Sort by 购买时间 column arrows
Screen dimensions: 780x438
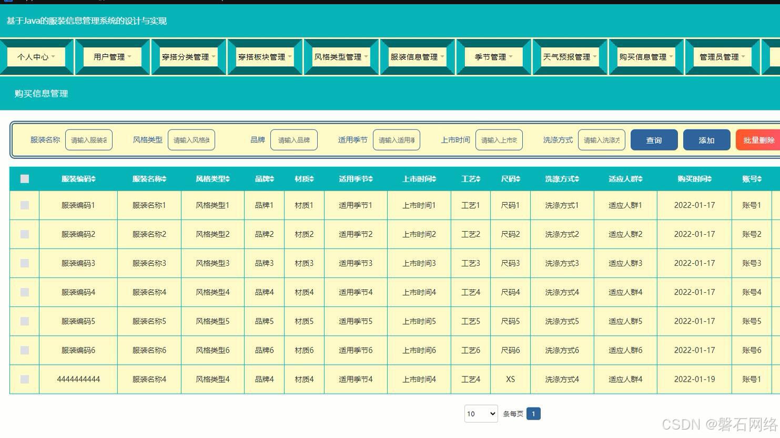pos(710,179)
